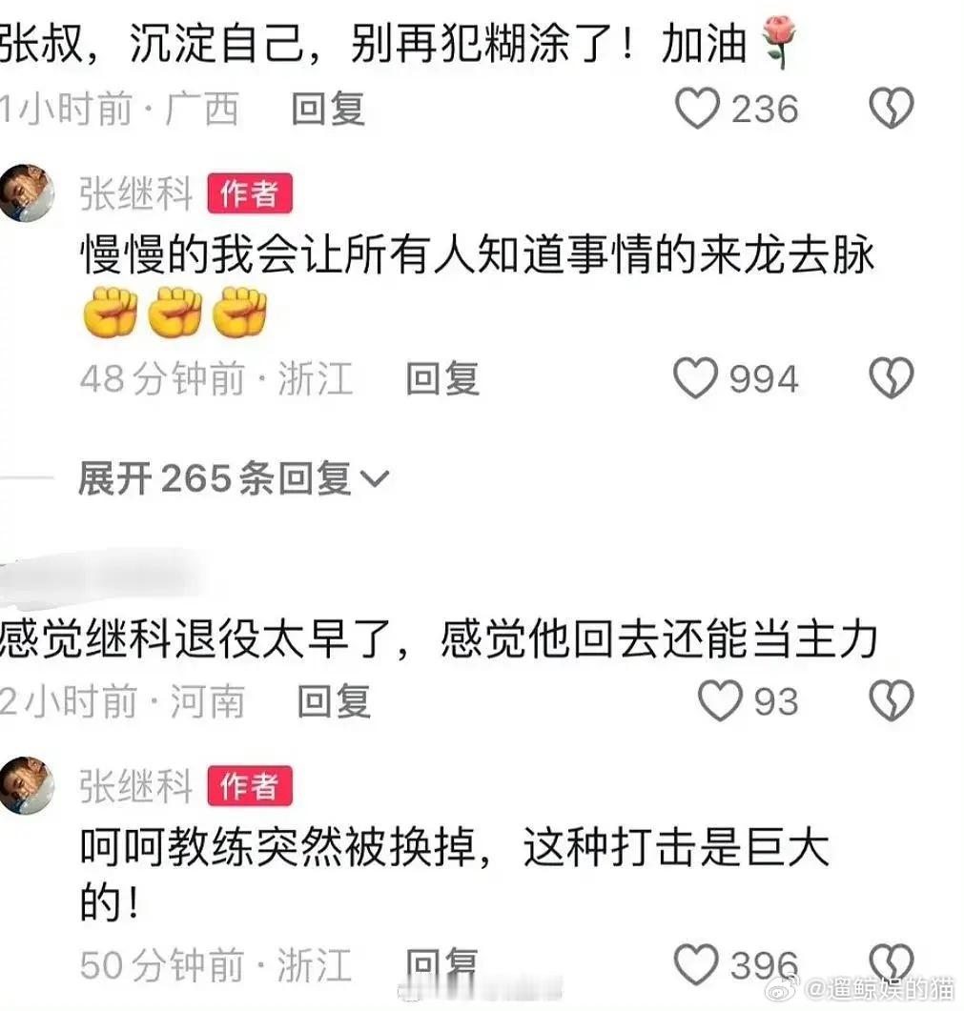
Task: Tap first red 作者 badge
Action: (x=250, y=192)
